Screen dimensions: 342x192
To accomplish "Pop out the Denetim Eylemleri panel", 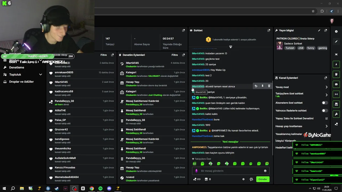I will click(x=183, y=55).
